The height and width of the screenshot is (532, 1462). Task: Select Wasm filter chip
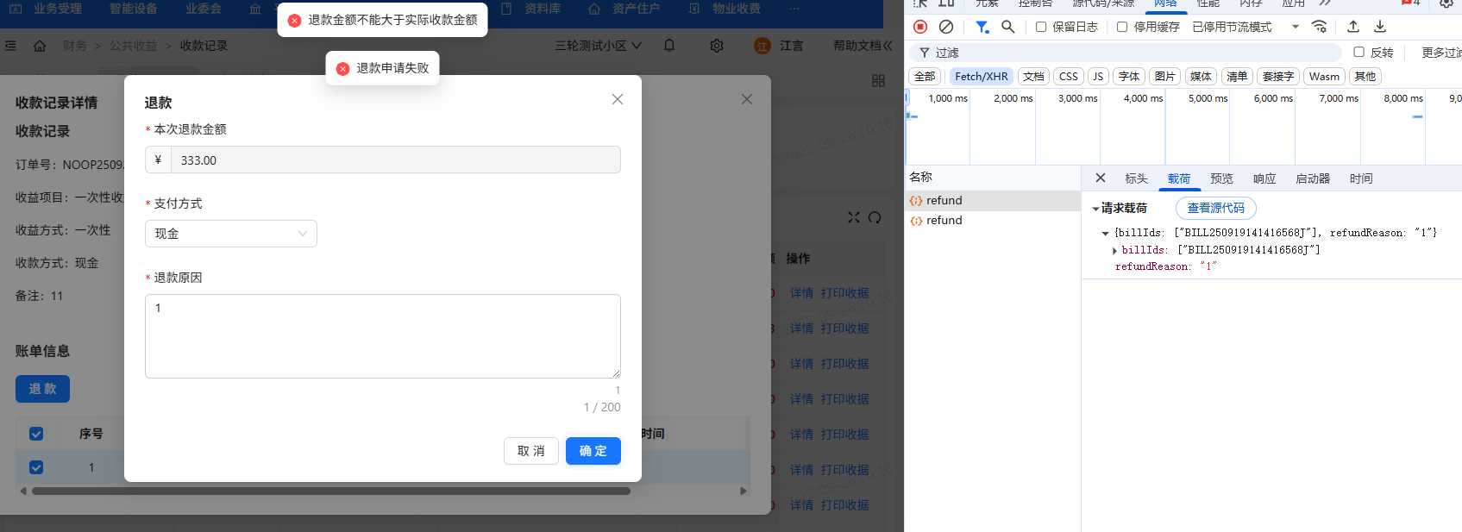(x=1324, y=77)
